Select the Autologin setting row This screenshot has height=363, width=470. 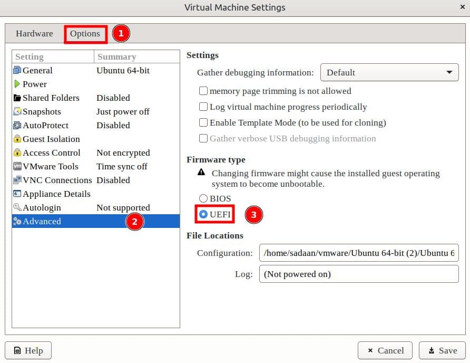click(x=96, y=207)
